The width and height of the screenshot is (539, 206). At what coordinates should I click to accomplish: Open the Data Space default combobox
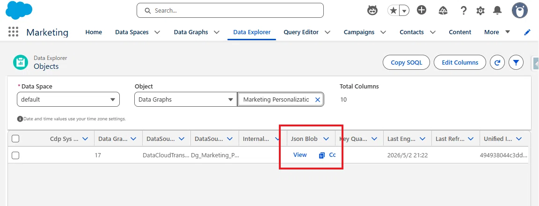pyautogui.click(x=68, y=99)
